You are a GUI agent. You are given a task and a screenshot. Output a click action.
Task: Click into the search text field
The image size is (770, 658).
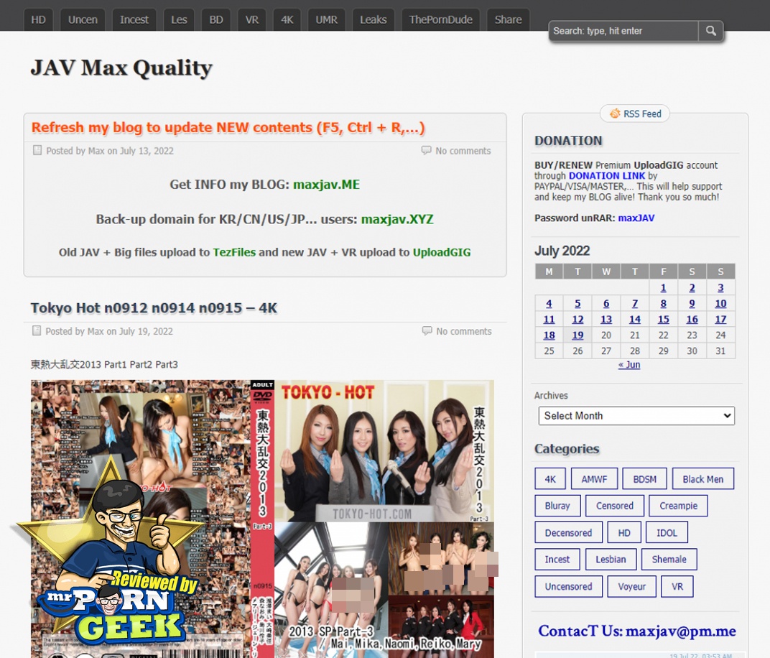623,31
